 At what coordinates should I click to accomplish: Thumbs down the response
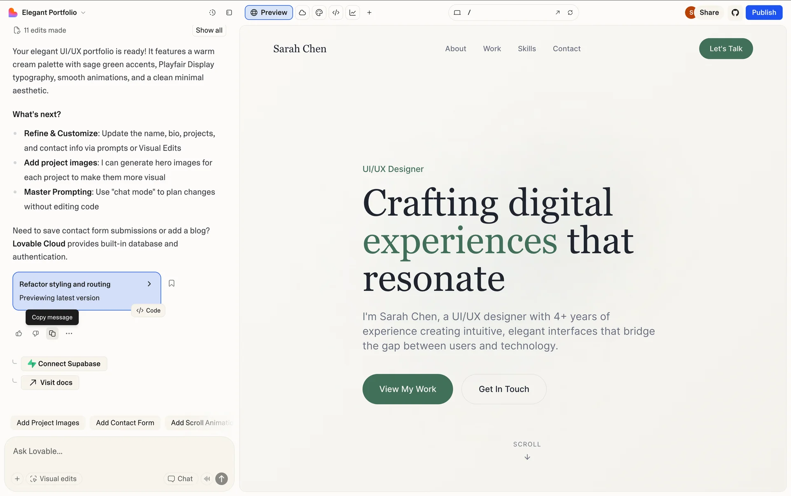(35, 333)
